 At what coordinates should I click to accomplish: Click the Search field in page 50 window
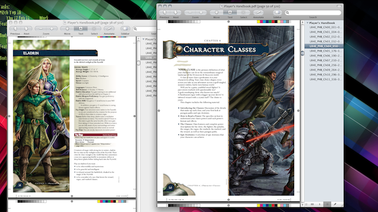[313, 12]
